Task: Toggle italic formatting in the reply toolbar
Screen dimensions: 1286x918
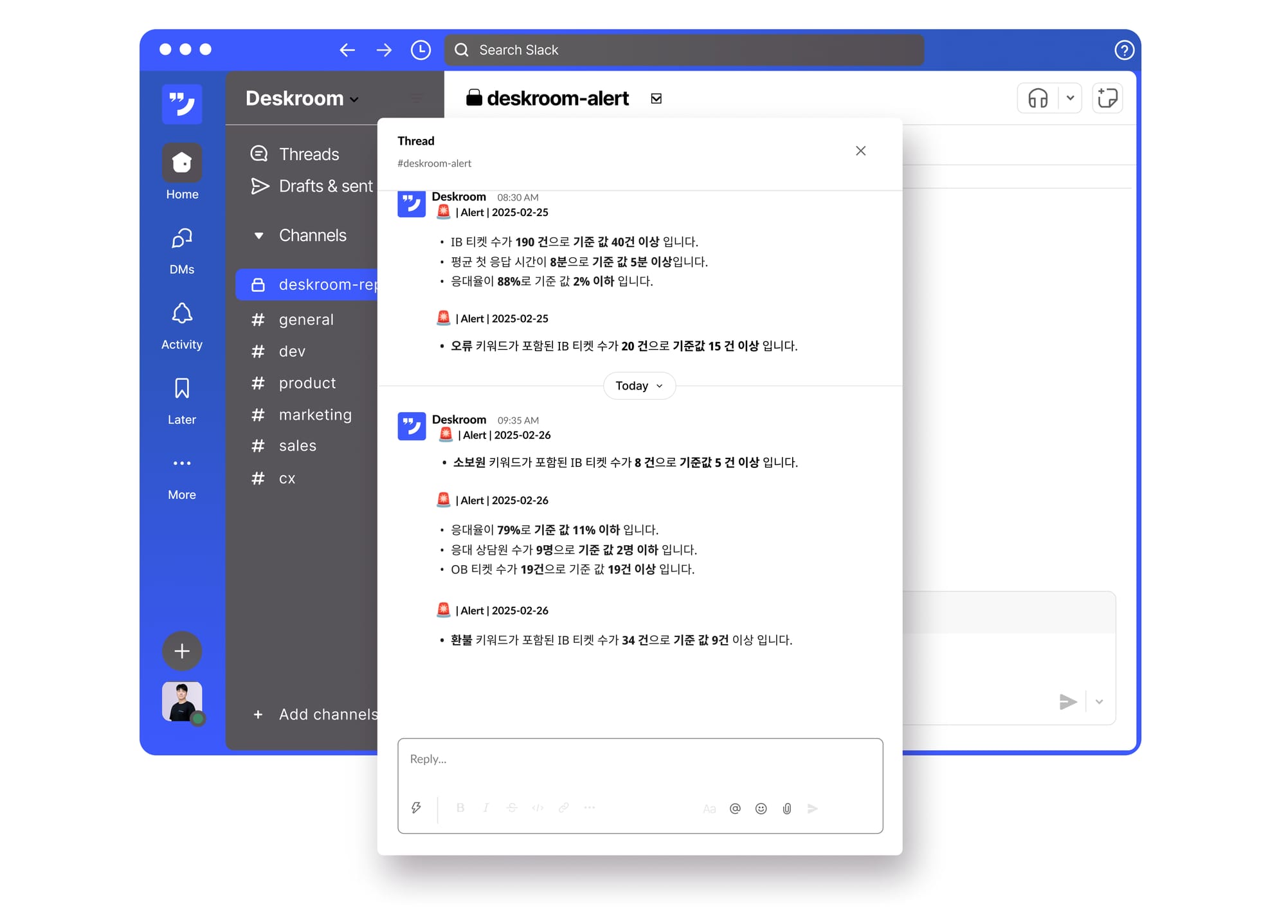Action: click(485, 808)
